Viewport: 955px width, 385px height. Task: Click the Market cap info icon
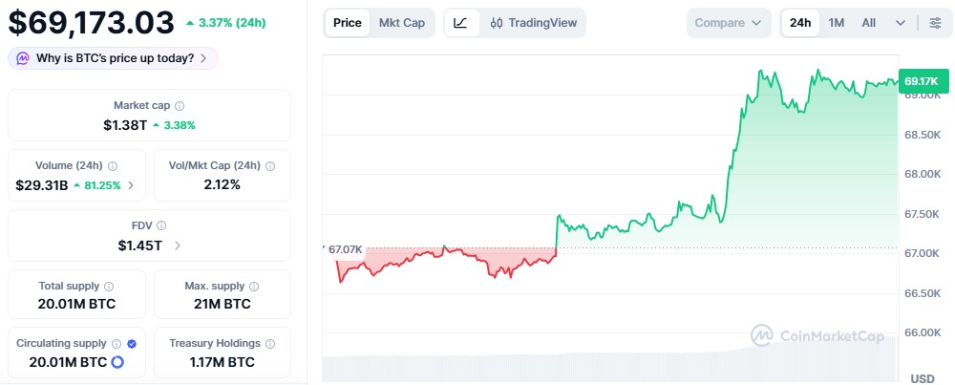[x=180, y=106]
